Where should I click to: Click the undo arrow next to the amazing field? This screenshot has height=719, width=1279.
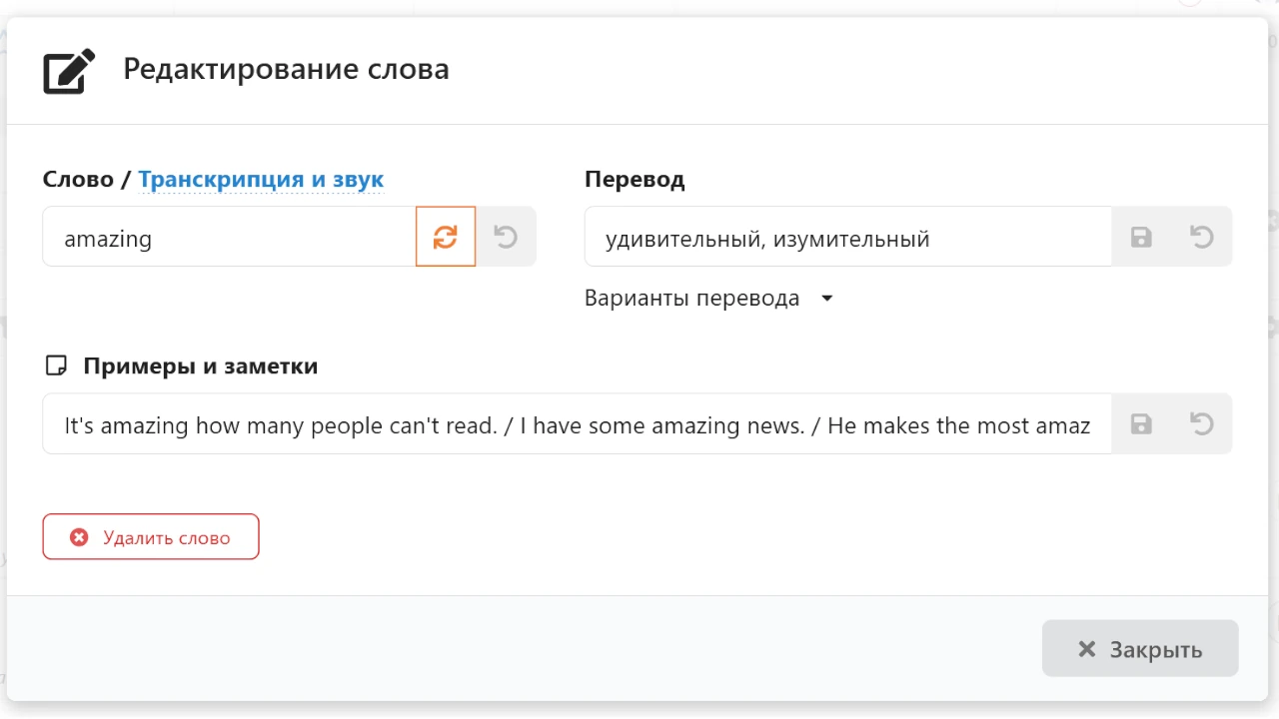coord(507,237)
